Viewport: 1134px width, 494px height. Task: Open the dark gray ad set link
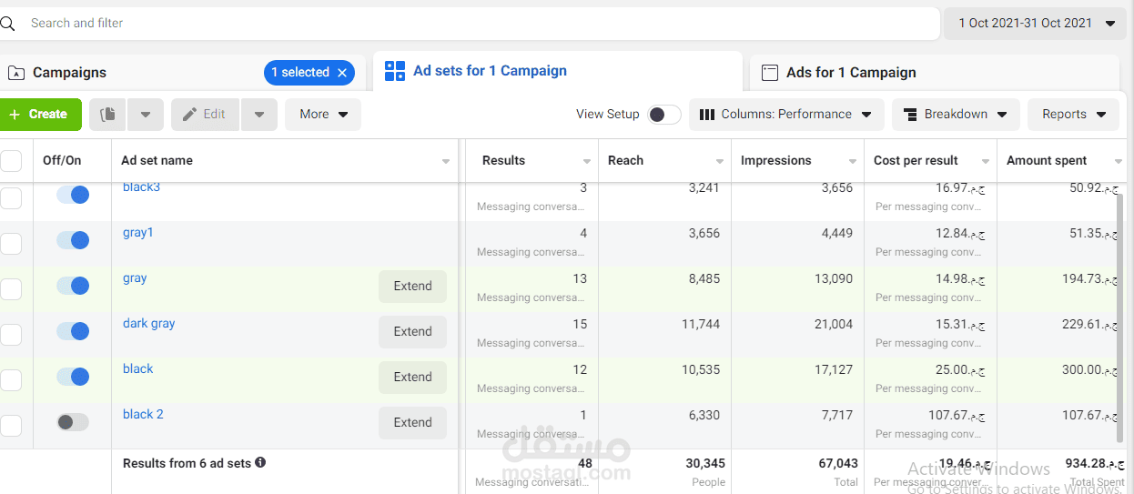[149, 324]
